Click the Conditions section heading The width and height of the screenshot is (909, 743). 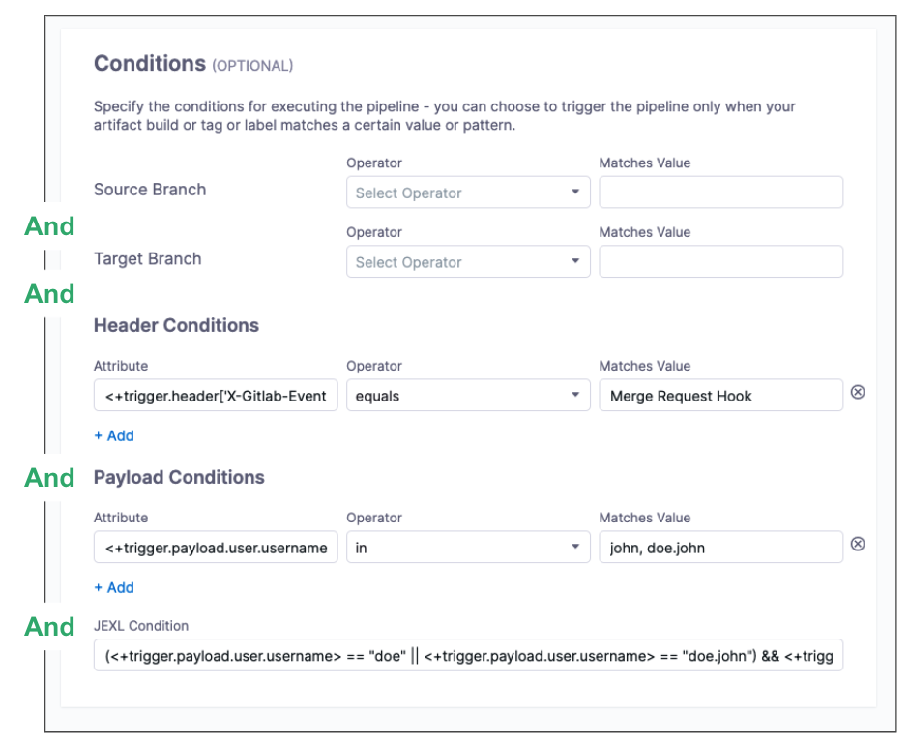coord(150,64)
